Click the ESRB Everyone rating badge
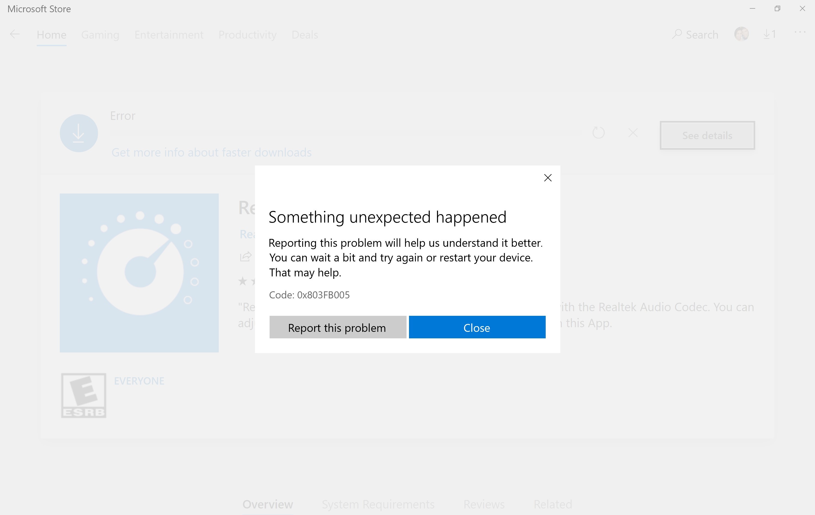Viewport: 815px width, 515px height. point(84,395)
